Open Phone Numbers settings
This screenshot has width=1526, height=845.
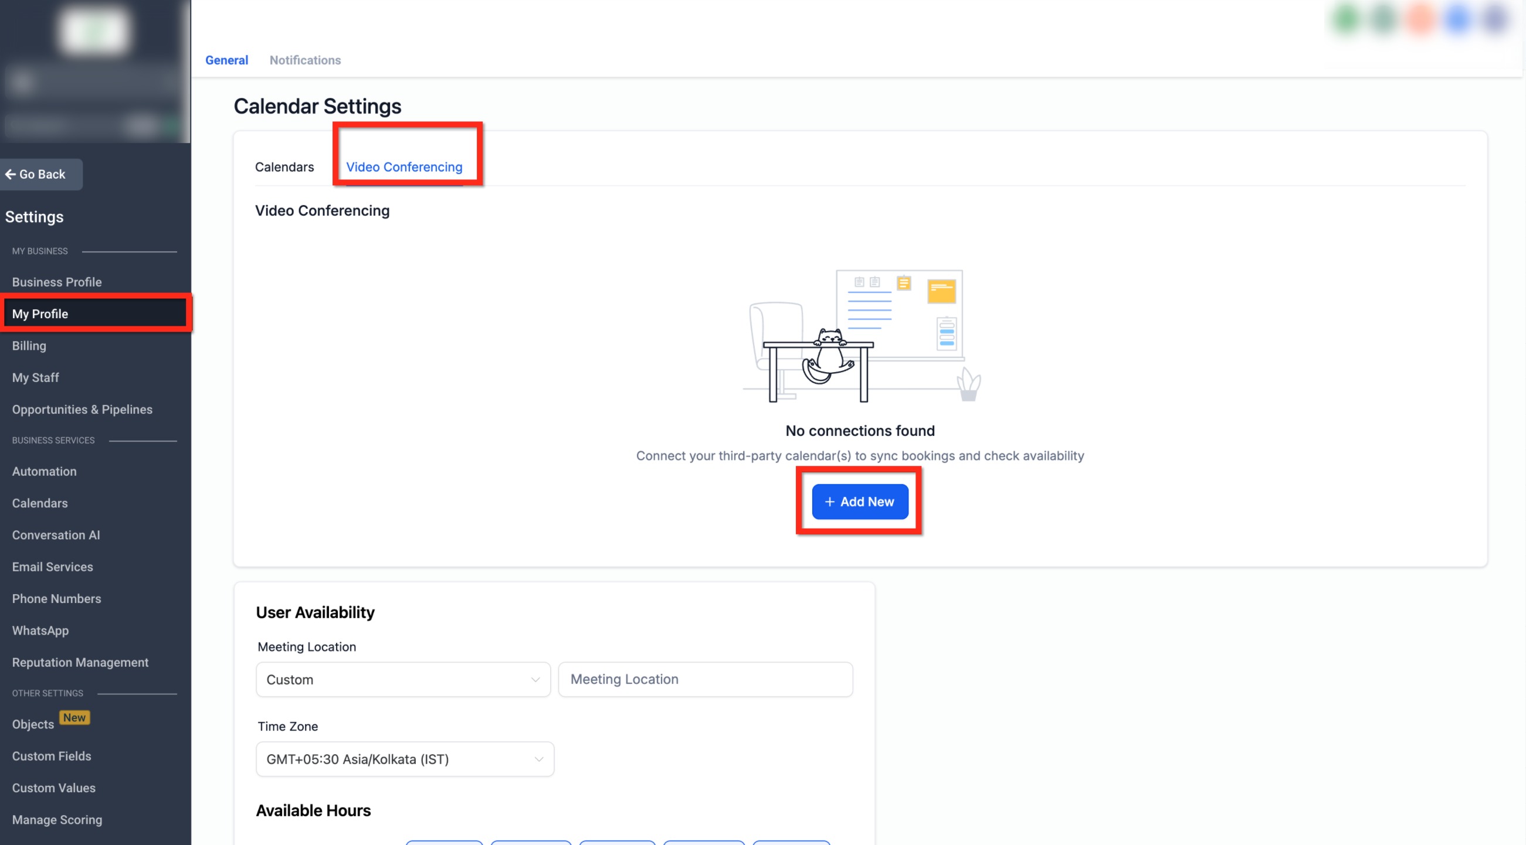click(57, 598)
